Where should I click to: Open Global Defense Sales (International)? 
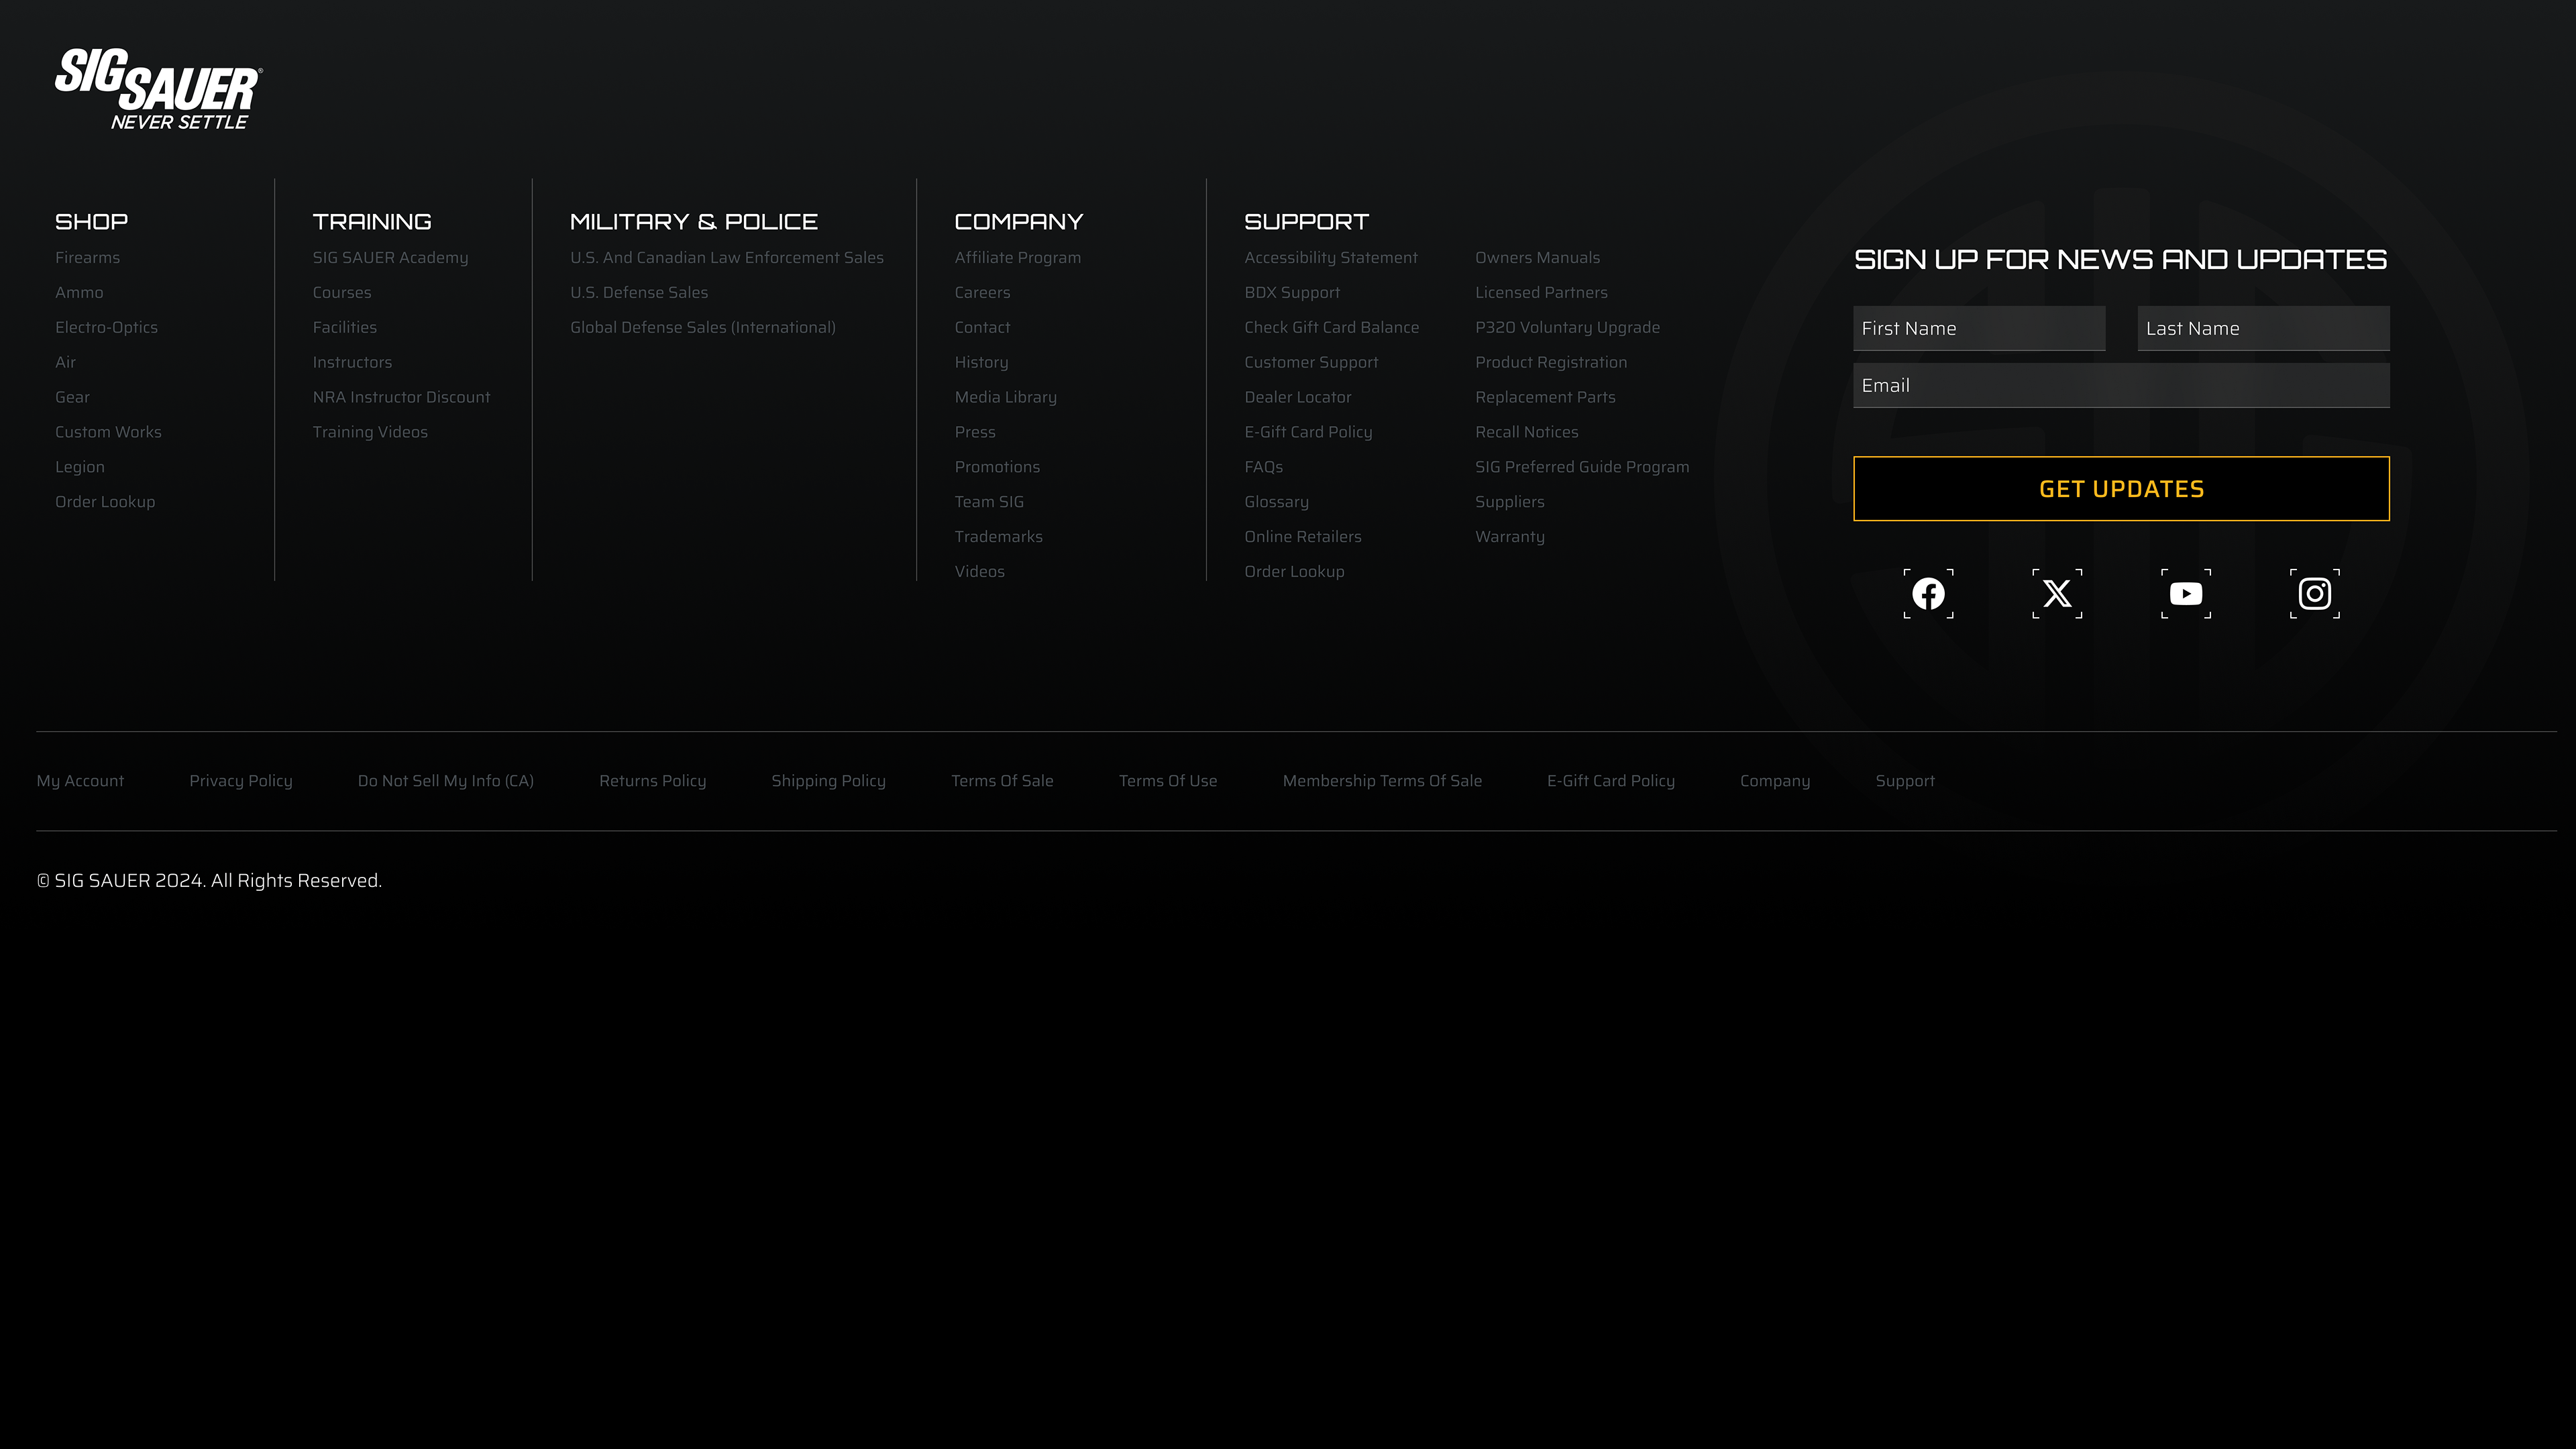pyautogui.click(x=703, y=328)
